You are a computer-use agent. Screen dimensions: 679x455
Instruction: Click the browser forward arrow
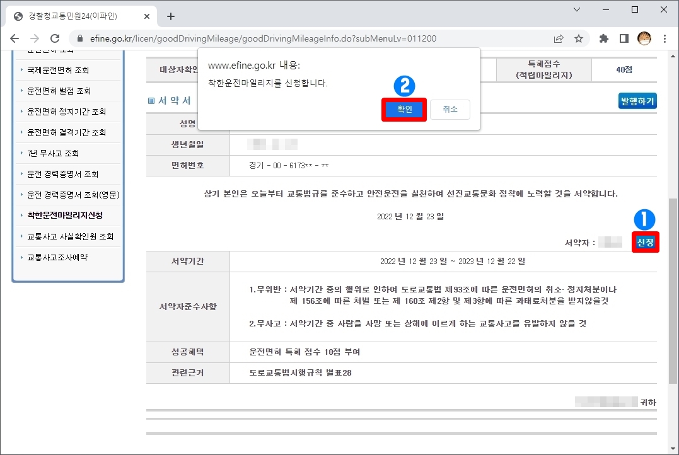(x=35, y=38)
